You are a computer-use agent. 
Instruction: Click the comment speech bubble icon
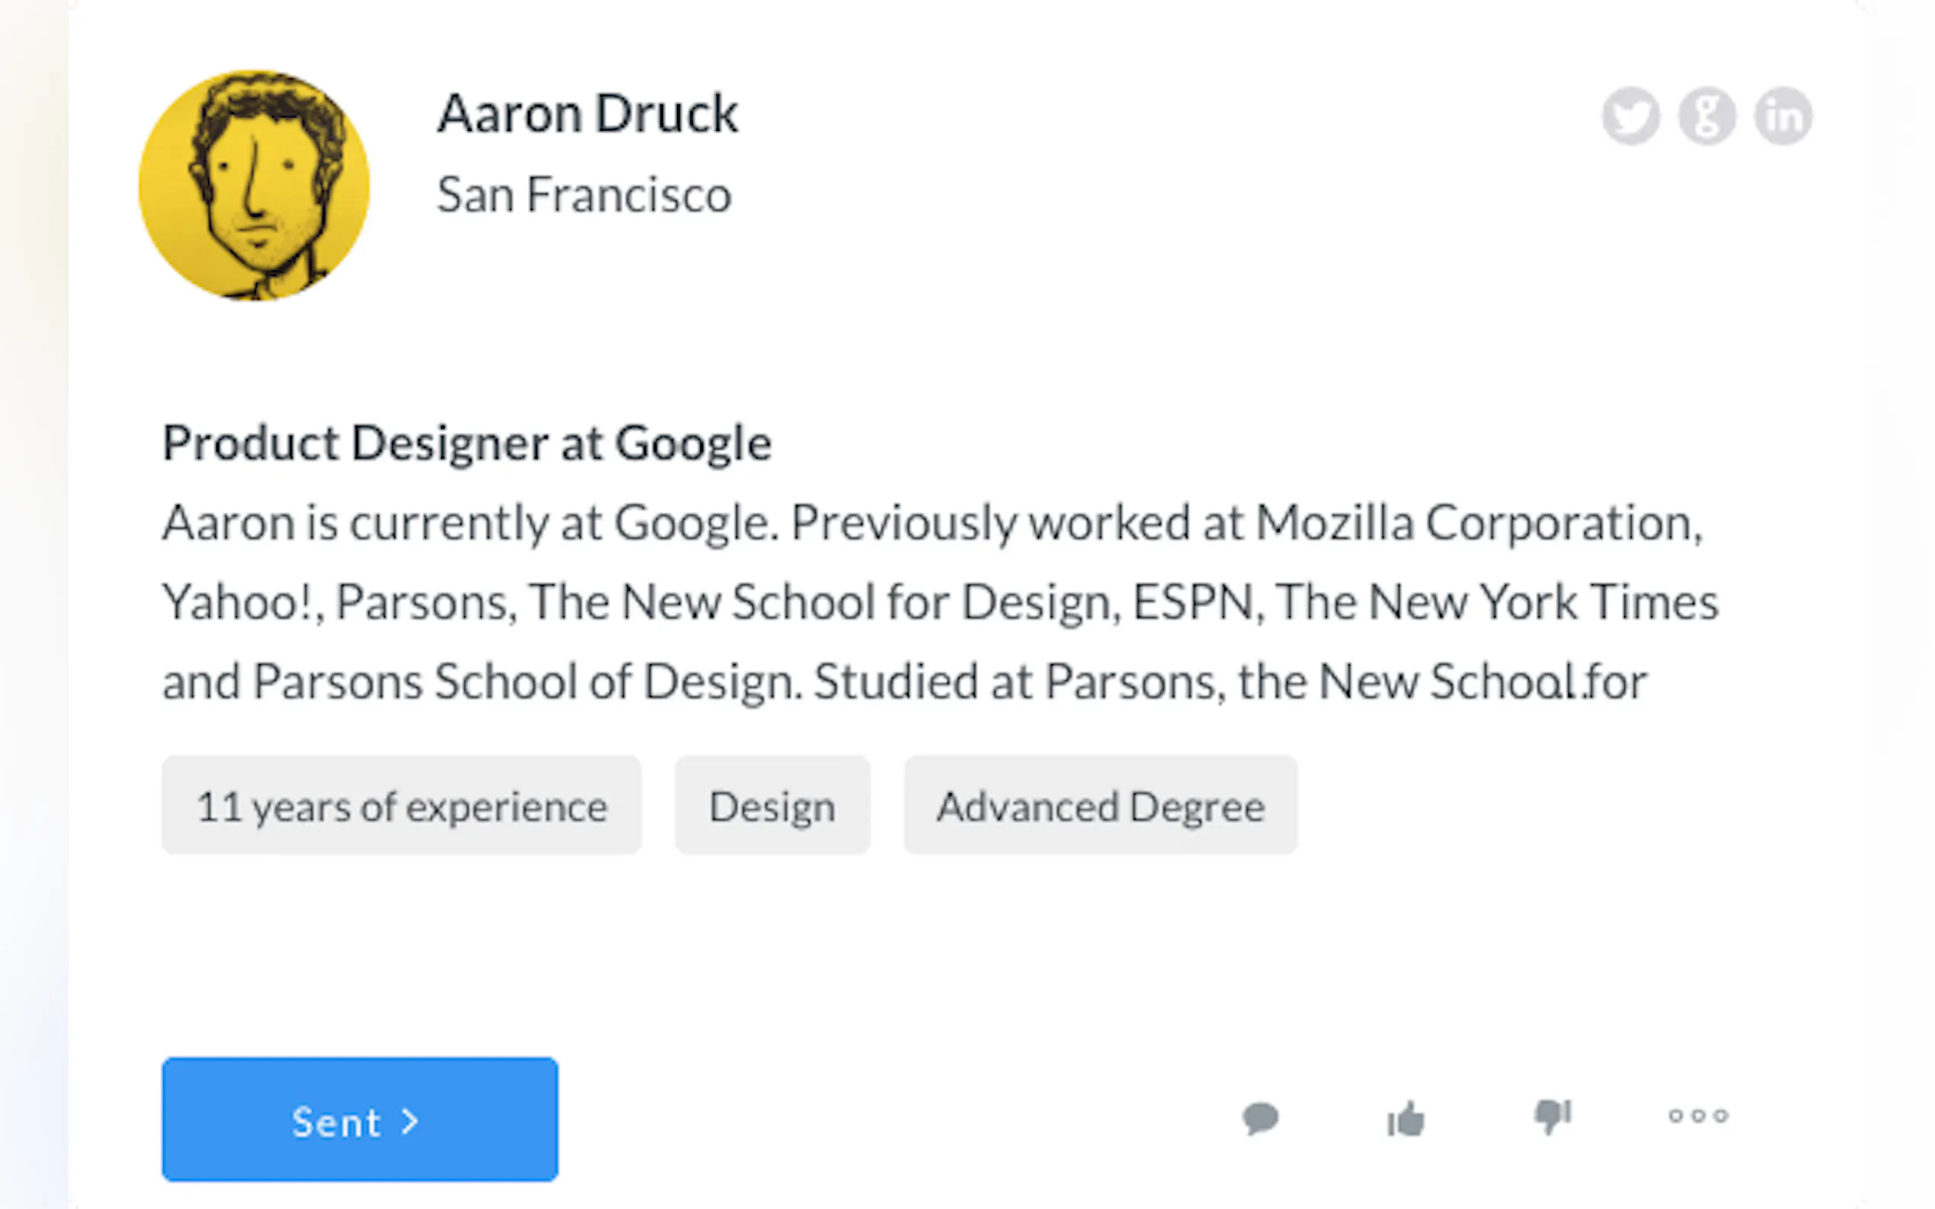1261,1117
